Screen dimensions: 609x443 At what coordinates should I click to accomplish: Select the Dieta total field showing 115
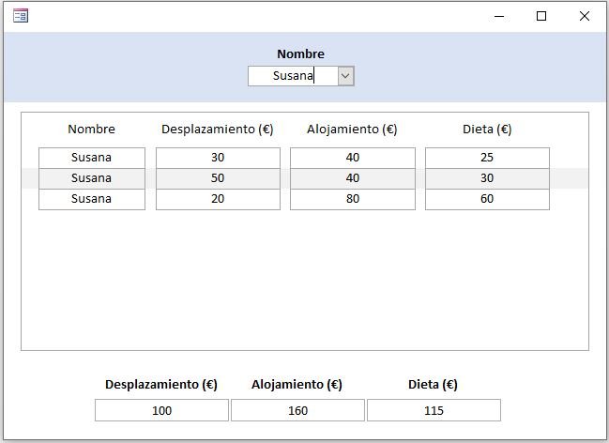point(434,410)
